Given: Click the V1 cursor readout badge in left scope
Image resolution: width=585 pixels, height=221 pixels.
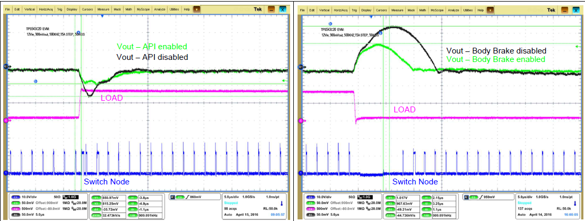Looking at the screenshot, I should [95, 197].
